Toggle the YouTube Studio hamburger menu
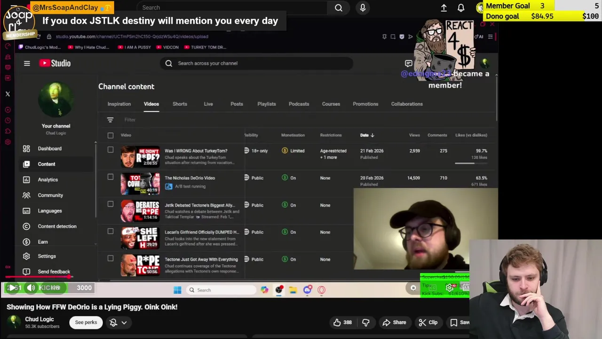 [27, 63]
